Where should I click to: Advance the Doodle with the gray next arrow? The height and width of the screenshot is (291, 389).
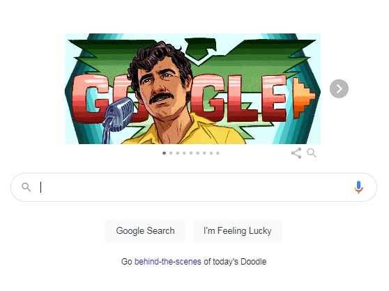(339, 88)
